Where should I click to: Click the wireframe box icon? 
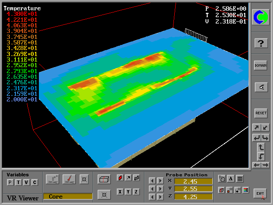(x=103, y=179)
